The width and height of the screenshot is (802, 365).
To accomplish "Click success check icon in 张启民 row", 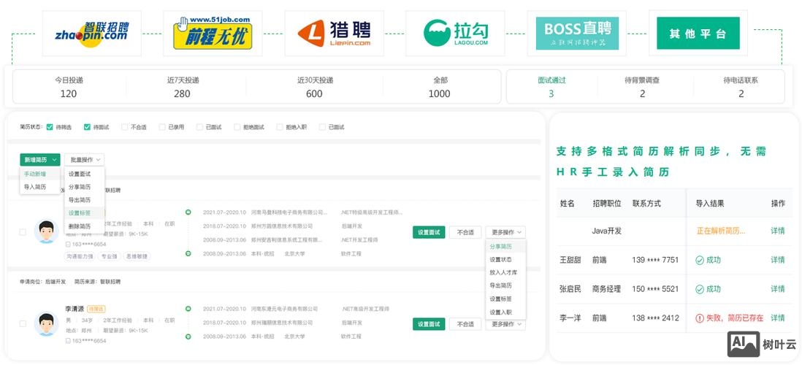I will pyautogui.click(x=700, y=289).
